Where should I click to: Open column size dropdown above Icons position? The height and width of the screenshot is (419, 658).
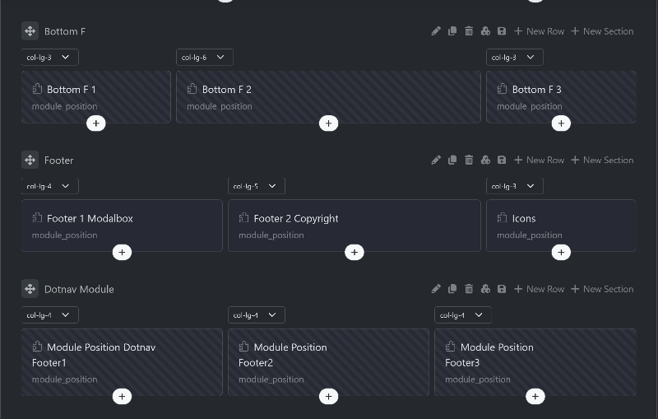coord(515,186)
